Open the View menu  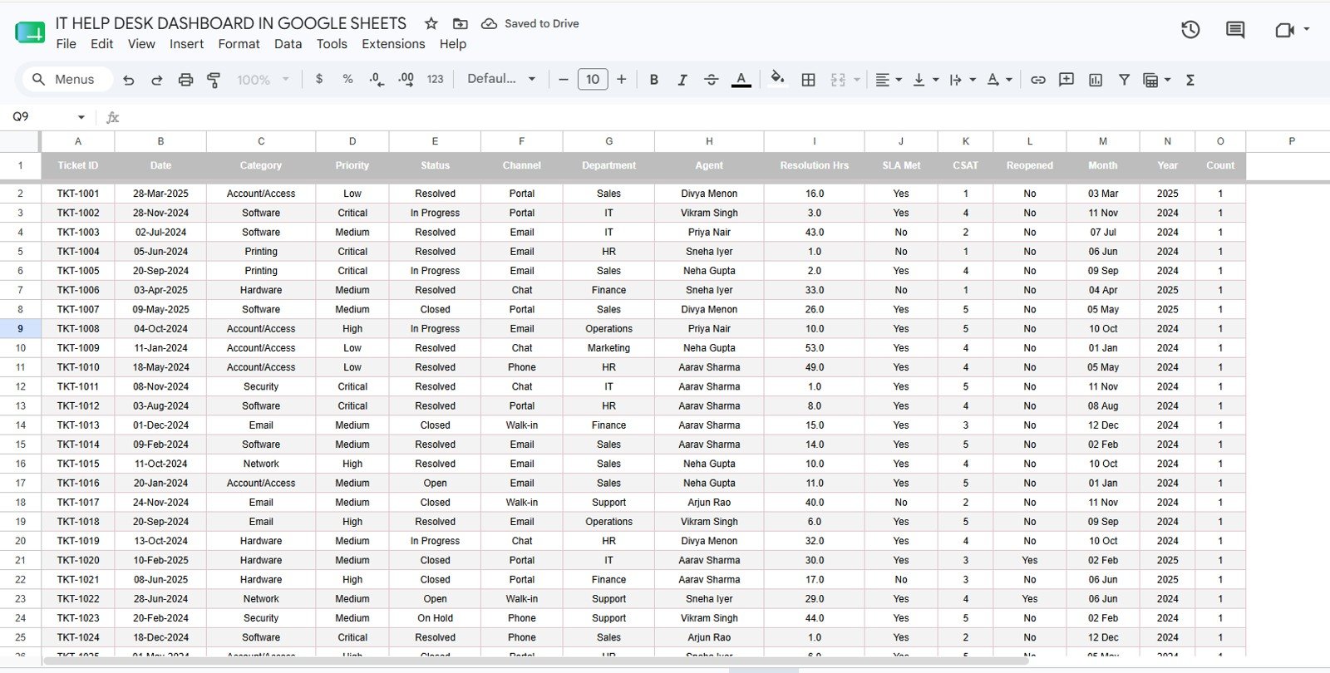coord(141,44)
